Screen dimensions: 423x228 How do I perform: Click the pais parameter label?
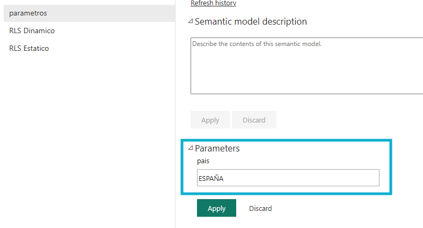[203, 161]
